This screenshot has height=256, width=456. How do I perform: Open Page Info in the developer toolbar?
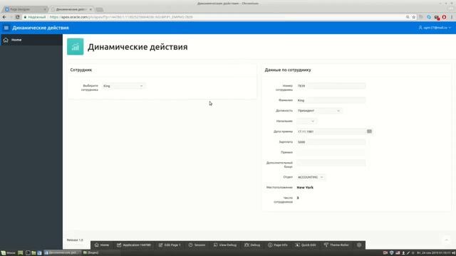(x=278, y=245)
